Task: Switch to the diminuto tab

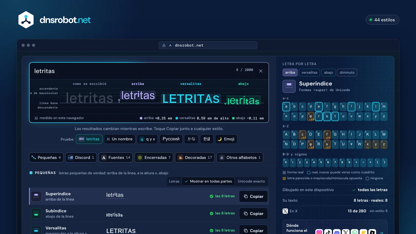Action: pos(347,73)
